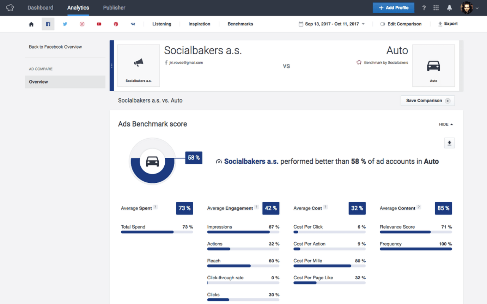Click the Cost Per Click label
Image resolution: width=487 pixels, height=304 pixels.
(308, 227)
